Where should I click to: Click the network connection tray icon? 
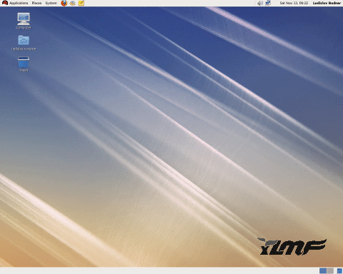tap(268, 3)
